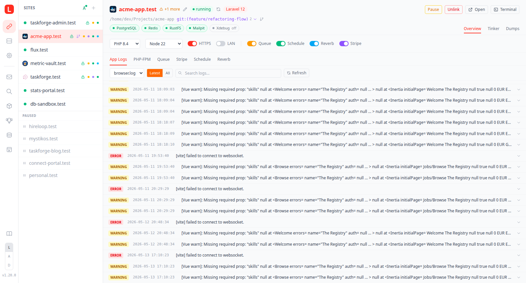Image resolution: width=526 pixels, height=283 pixels.
Task: Open the settings gear icon in sidebar
Action: pyautogui.click(x=9, y=55)
